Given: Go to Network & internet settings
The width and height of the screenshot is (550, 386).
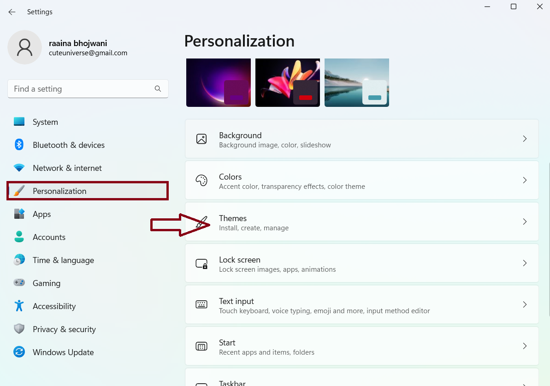Looking at the screenshot, I should pos(67,168).
